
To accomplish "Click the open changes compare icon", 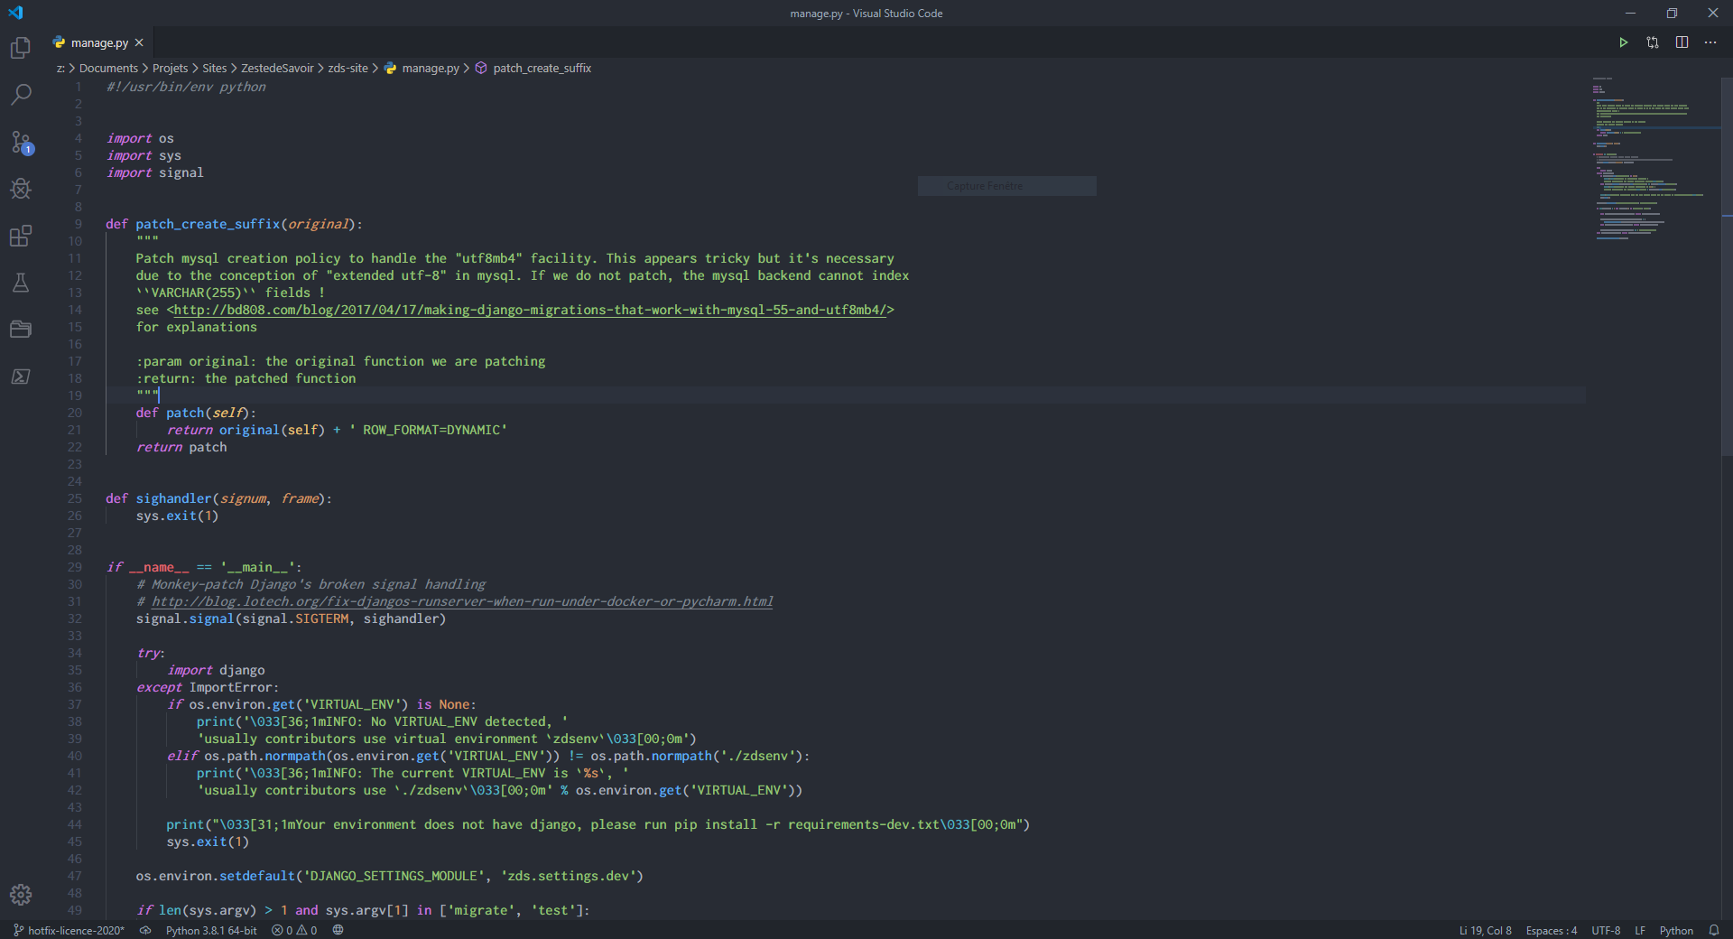I will (x=1653, y=42).
